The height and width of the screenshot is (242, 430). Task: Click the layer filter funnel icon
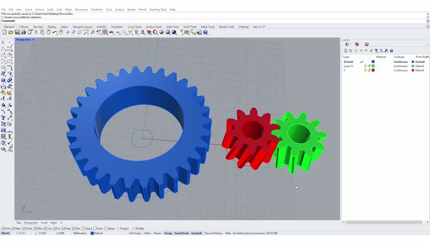376,51
